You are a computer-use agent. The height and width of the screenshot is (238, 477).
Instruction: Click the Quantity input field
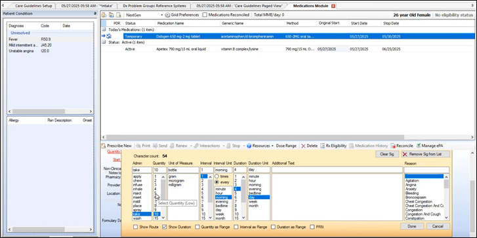[159, 170]
